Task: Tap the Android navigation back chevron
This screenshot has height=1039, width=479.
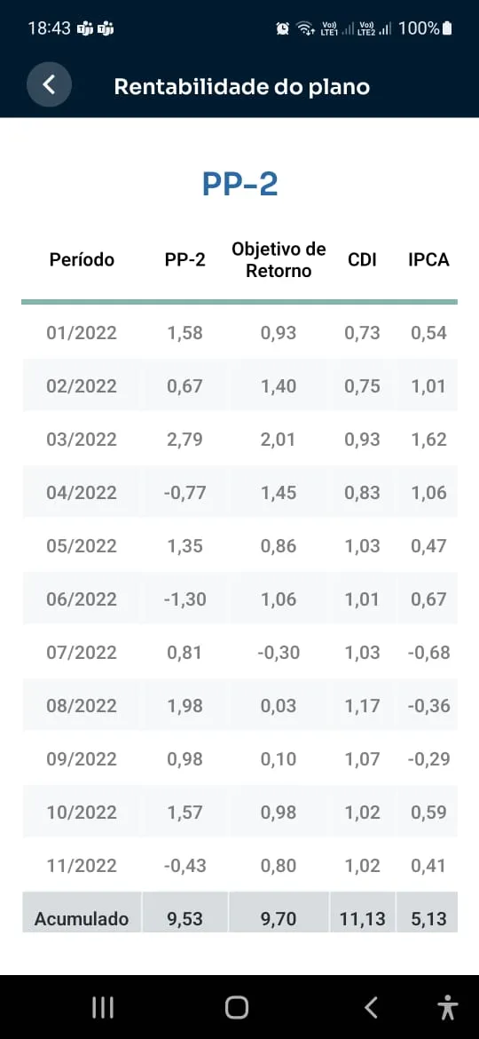Action: [x=371, y=1007]
